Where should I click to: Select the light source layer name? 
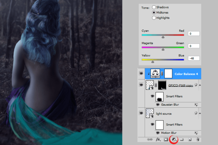[164, 114]
